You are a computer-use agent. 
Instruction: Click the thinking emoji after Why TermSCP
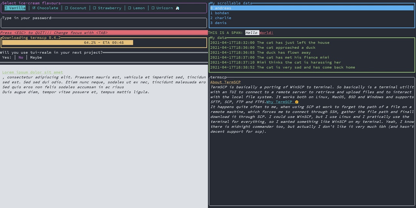297,102
